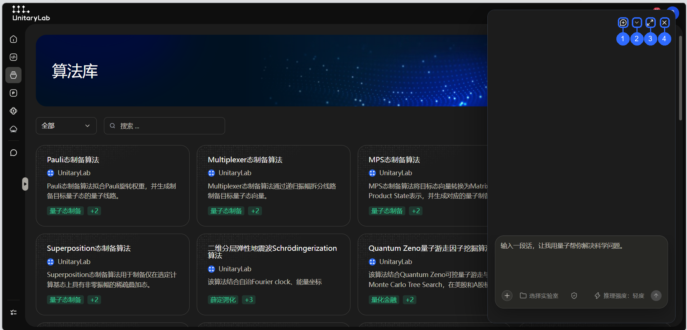Expand the sidebar with the arrow handle

[25, 184]
